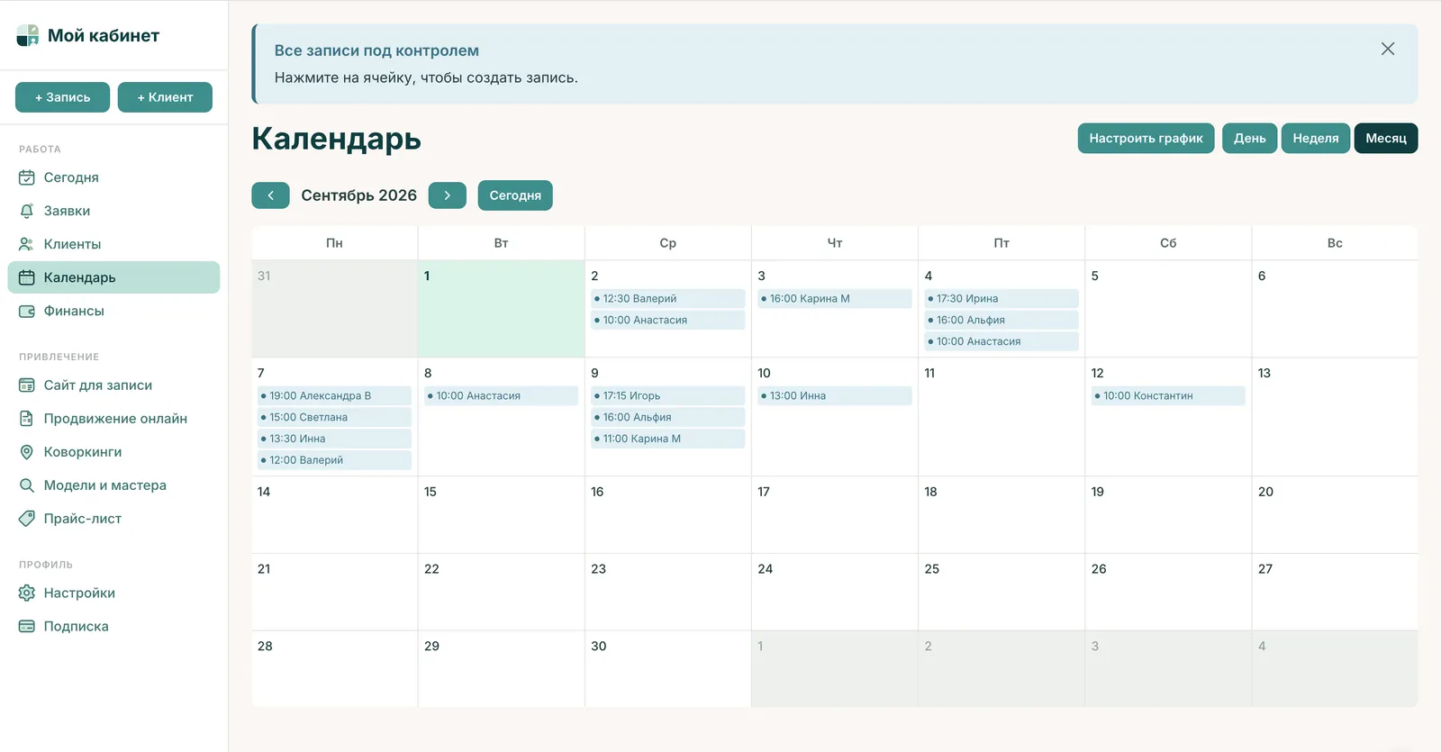Open Финансы in the sidebar
Image resolution: width=1441 pixels, height=752 pixels.
113,311
